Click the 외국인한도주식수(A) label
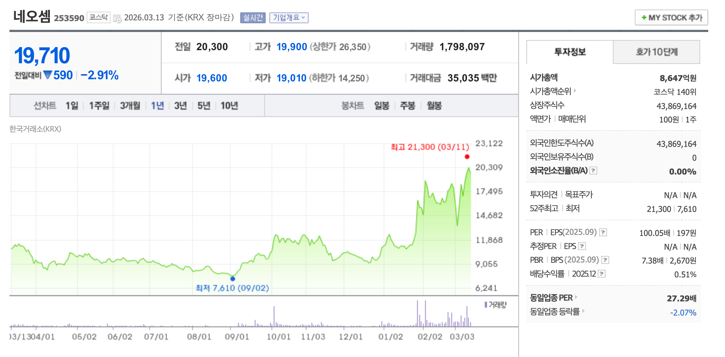 562,143
